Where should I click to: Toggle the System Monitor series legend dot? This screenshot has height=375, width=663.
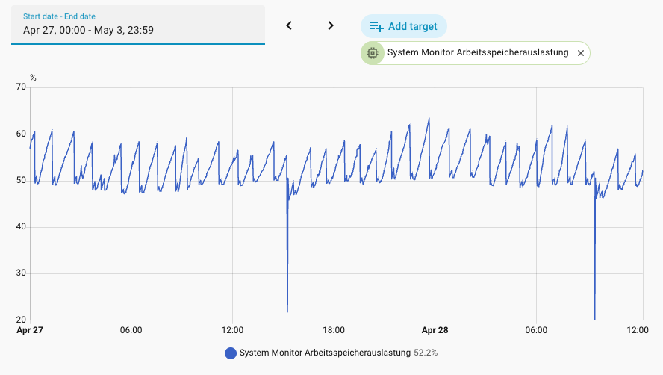231,353
